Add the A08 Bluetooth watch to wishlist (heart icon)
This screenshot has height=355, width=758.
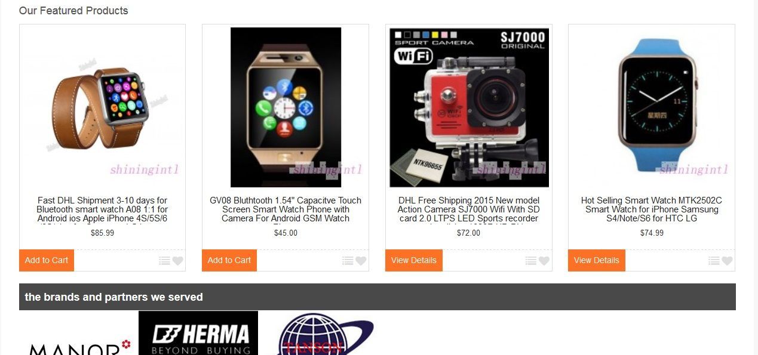tap(178, 261)
